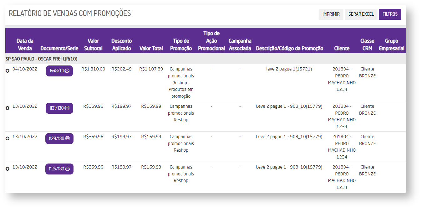Click printer icon on document 1448/D1
Viewport: 421px width, 208px height.
tap(67, 71)
